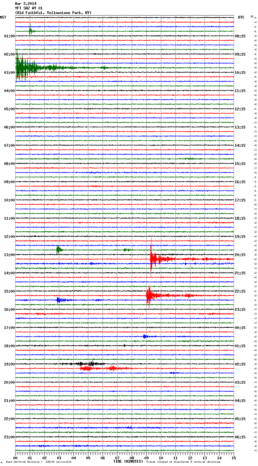This screenshot has width=258, height=466.
Task: Click the "20:15" UTC time label
Action: pyautogui.click(x=240, y=255)
